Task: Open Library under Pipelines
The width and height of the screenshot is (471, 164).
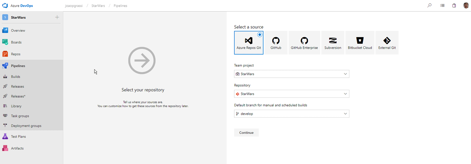Action: click(x=16, y=106)
